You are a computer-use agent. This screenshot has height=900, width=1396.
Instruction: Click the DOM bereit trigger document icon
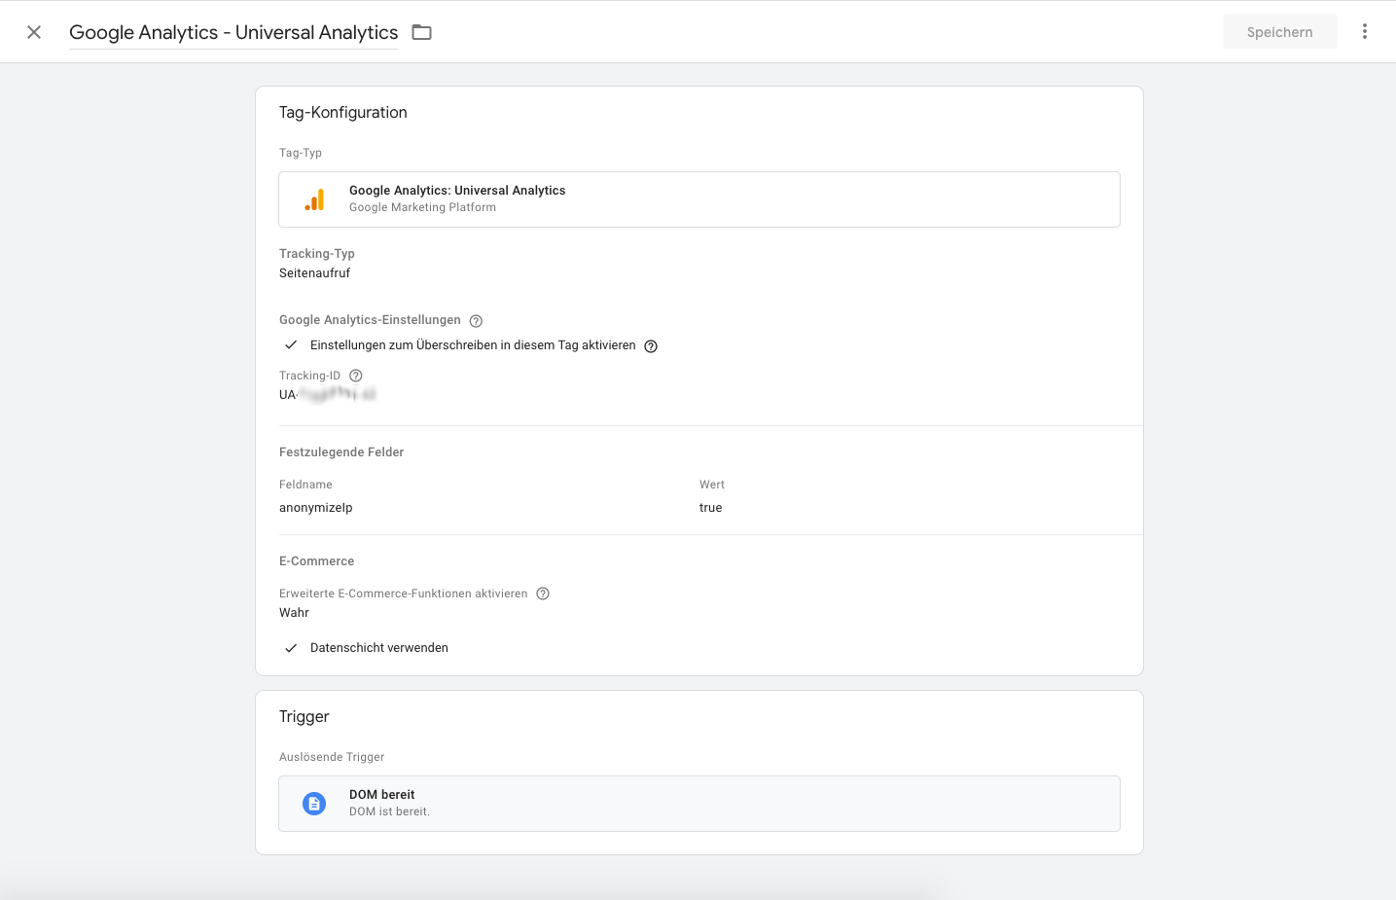(x=314, y=804)
